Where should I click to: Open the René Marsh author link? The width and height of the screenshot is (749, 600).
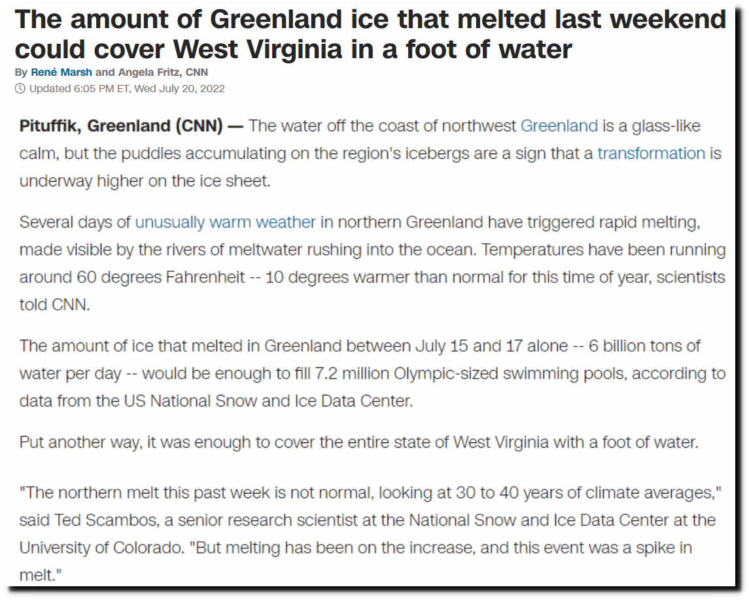(x=61, y=73)
